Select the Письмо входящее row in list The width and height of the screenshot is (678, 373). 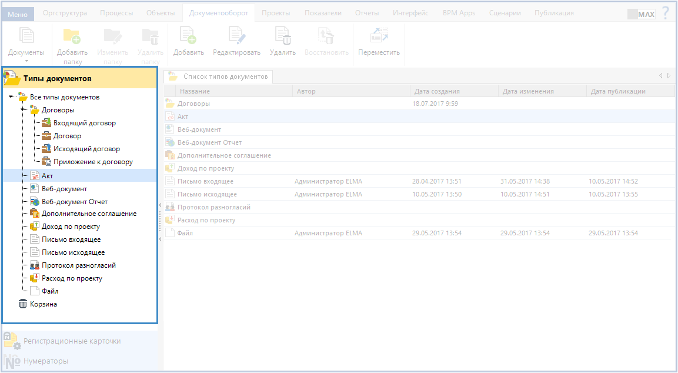coord(205,181)
